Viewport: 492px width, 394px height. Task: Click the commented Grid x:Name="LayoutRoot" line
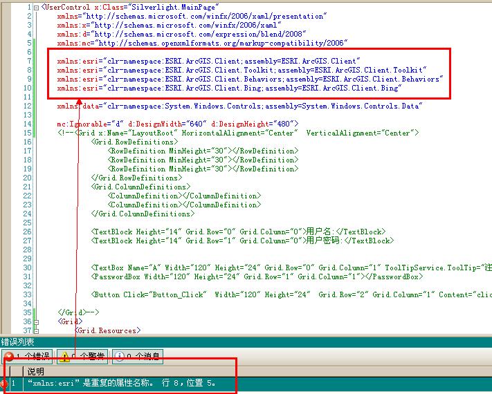pos(238,133)
